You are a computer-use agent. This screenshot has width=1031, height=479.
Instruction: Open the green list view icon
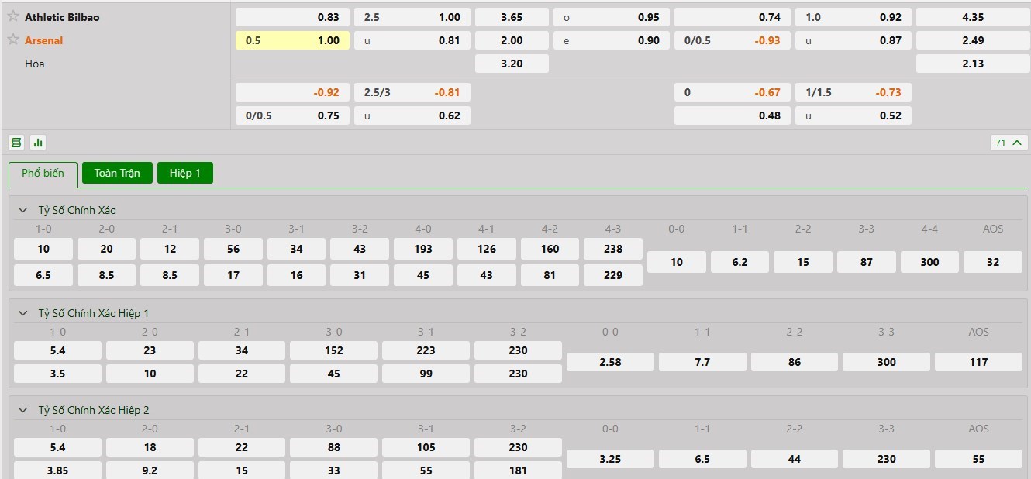click(x=16, y=143)
